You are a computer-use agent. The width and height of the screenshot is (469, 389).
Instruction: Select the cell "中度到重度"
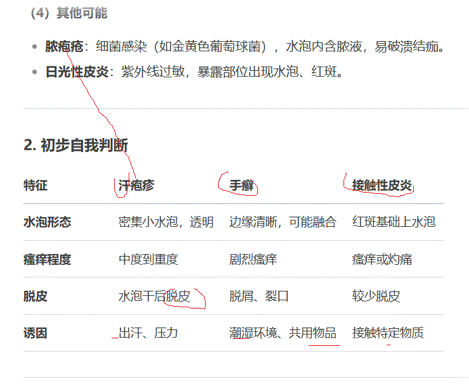[x=148, y=259]
